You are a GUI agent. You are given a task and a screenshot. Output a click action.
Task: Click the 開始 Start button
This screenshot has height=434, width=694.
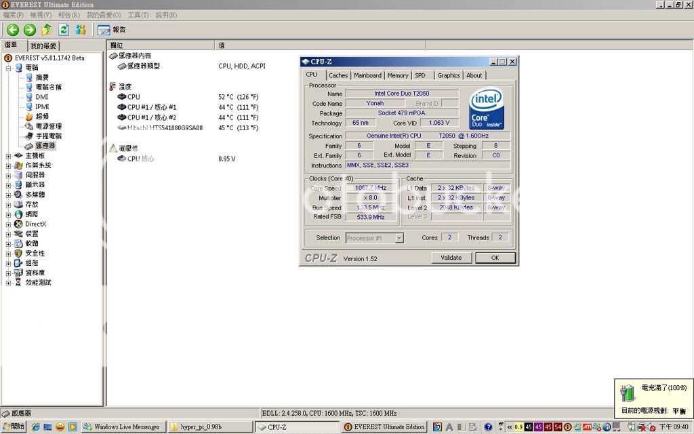14,427
